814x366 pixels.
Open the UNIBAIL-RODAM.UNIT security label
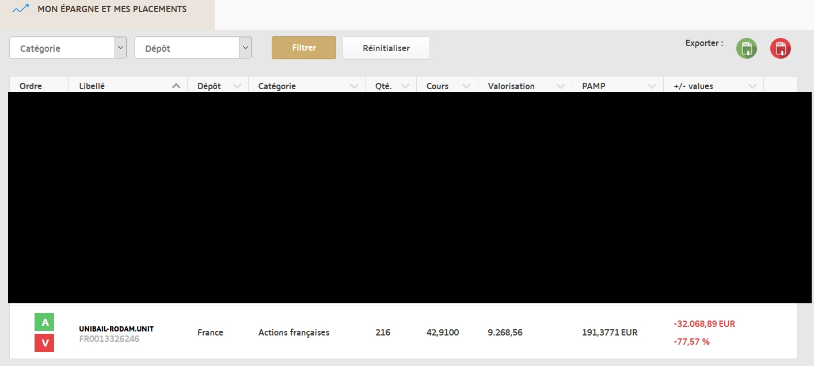coord(116,329)
